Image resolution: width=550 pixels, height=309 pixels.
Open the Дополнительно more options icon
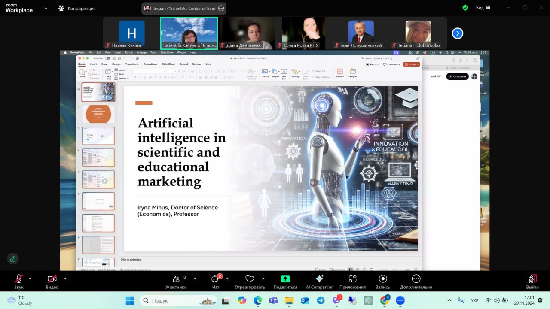(x=416, y=279)
